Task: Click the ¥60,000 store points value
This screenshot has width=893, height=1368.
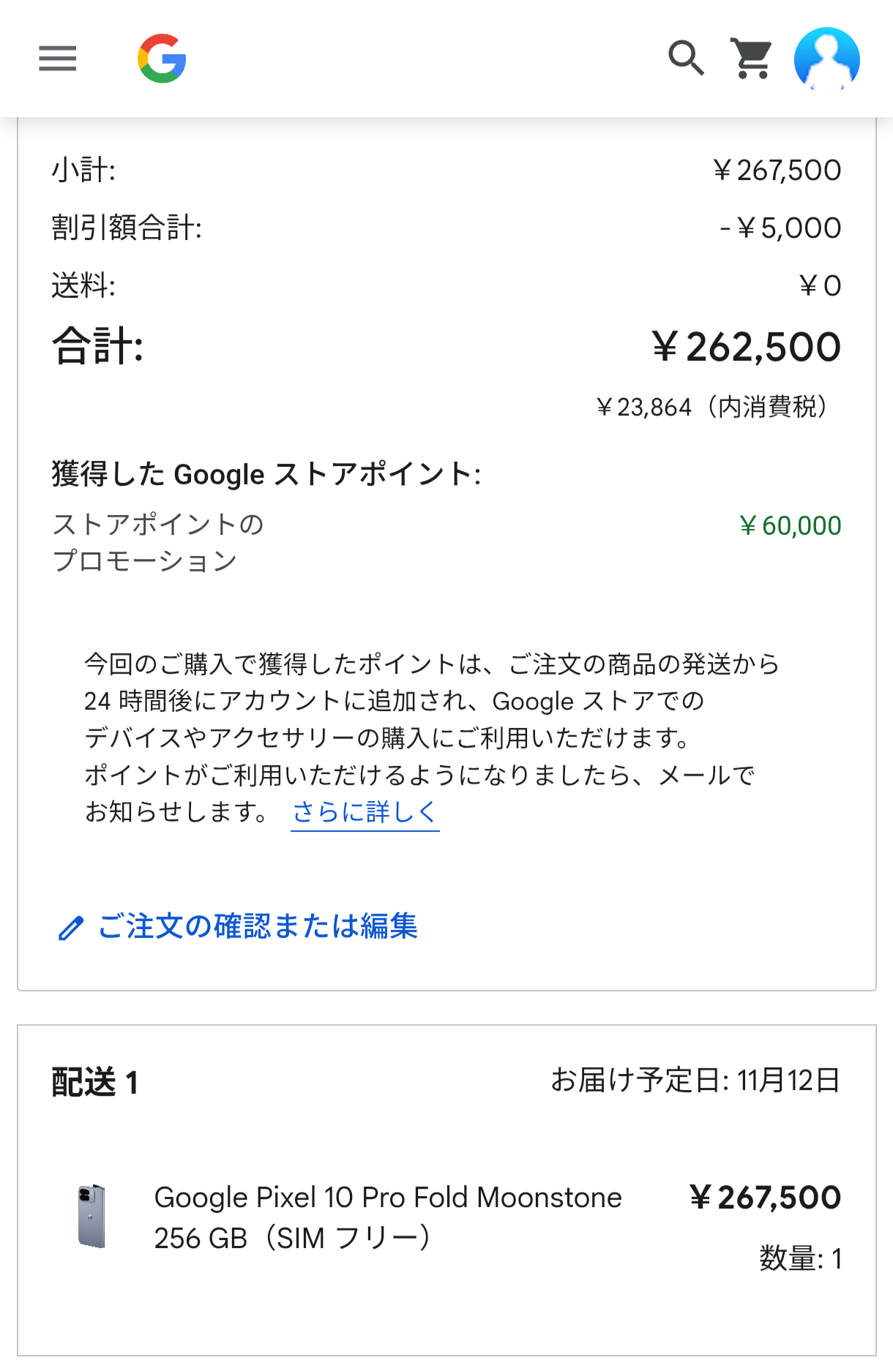Action: click(x=790, y=526)
